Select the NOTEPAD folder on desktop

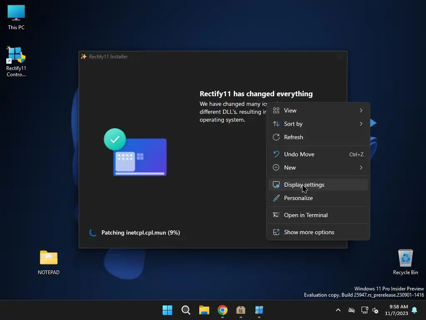tap(49, 262)
